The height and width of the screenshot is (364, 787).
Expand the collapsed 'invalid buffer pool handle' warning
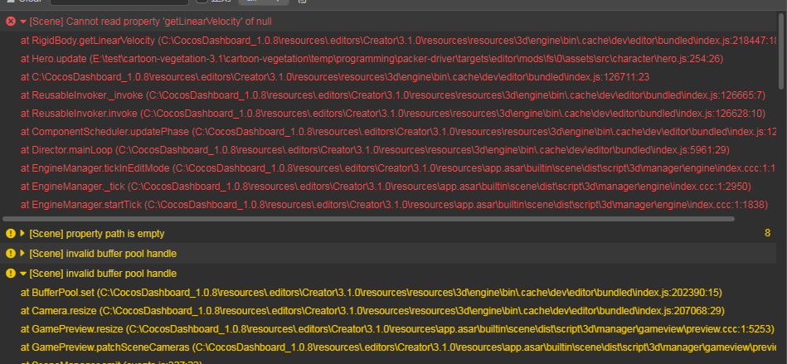pyautogui.click(x=22, y=254)
